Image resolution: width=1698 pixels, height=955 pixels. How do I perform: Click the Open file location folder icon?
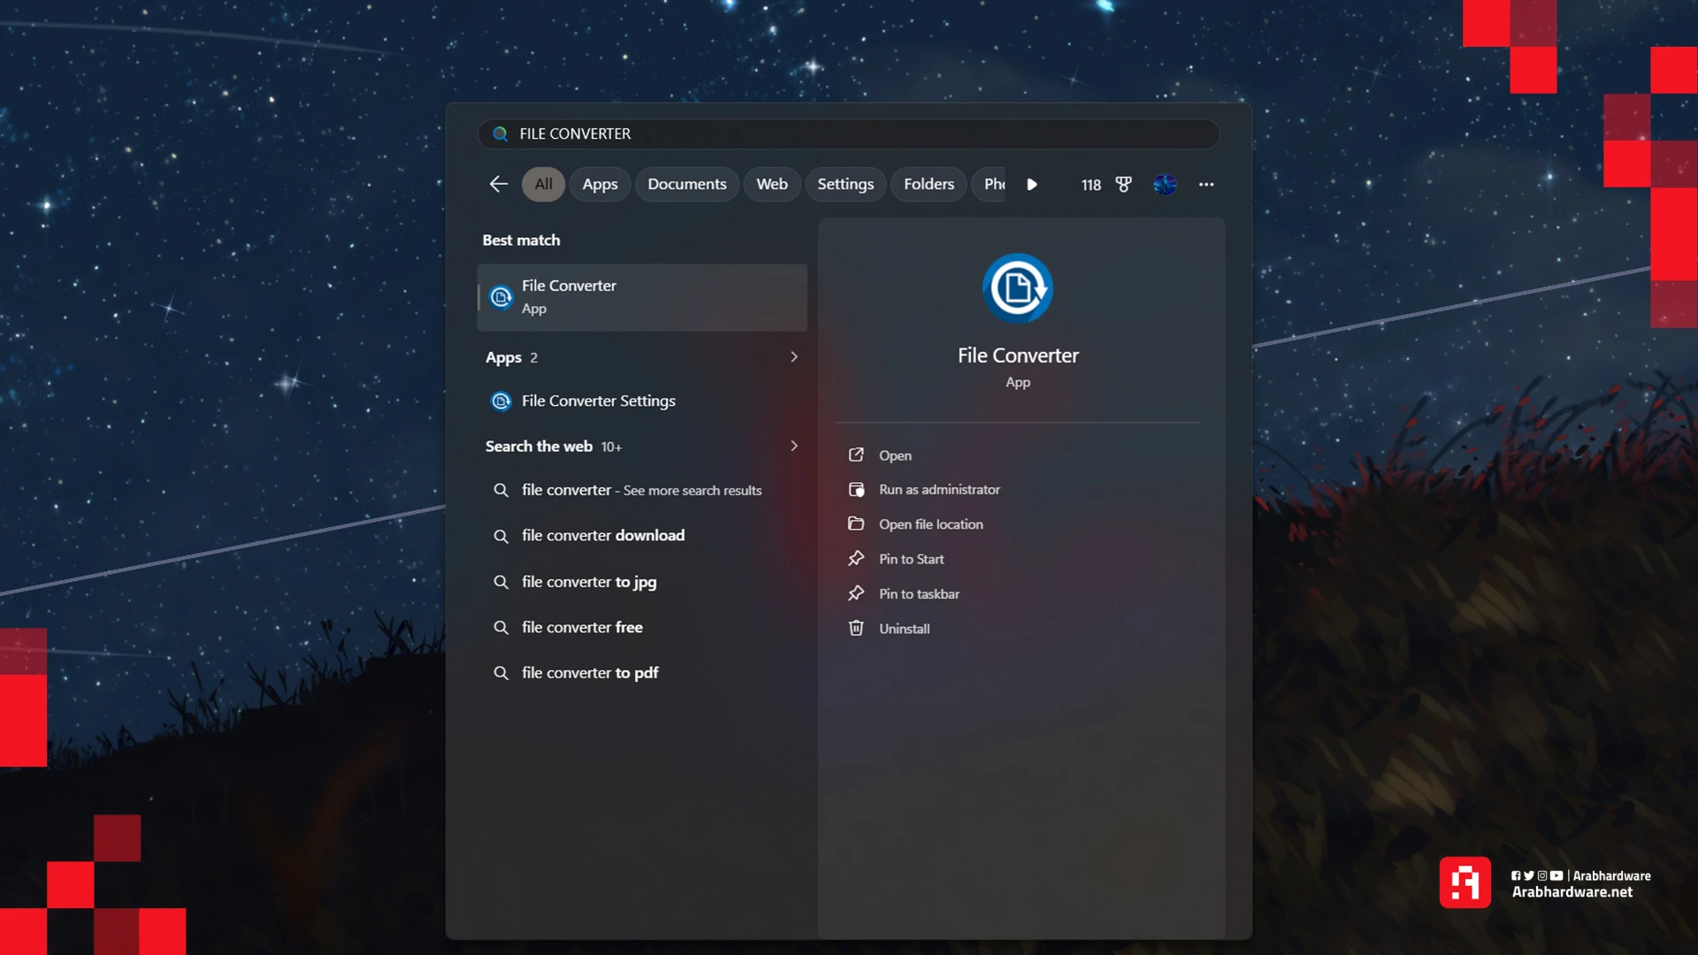pos(856,523)
